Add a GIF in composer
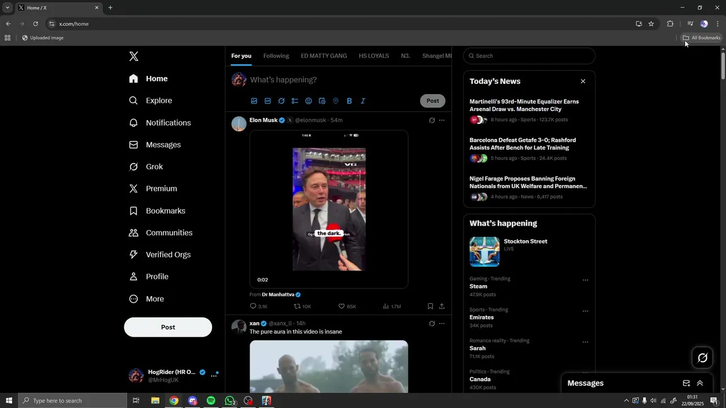This screenshot has width=726, height=408. [268, 101]
